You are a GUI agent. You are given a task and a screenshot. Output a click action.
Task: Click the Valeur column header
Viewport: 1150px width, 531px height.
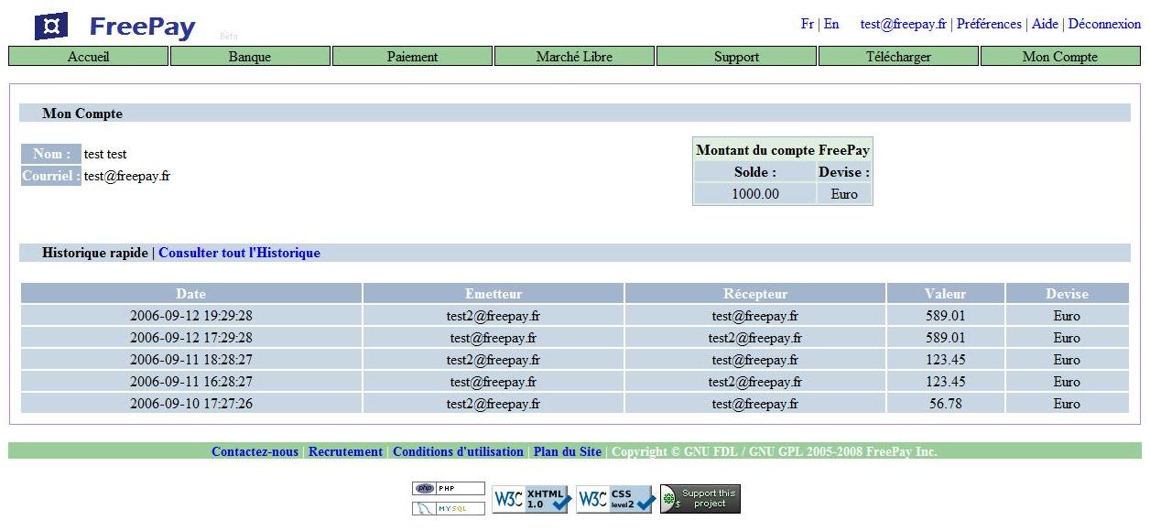[946, 294]
